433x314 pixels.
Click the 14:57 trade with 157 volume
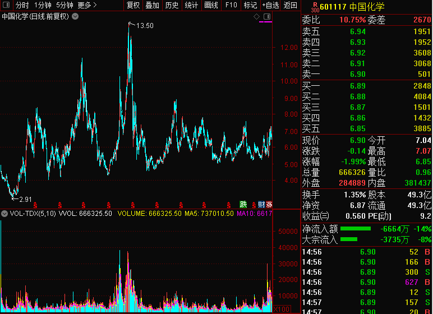[367, 302]
